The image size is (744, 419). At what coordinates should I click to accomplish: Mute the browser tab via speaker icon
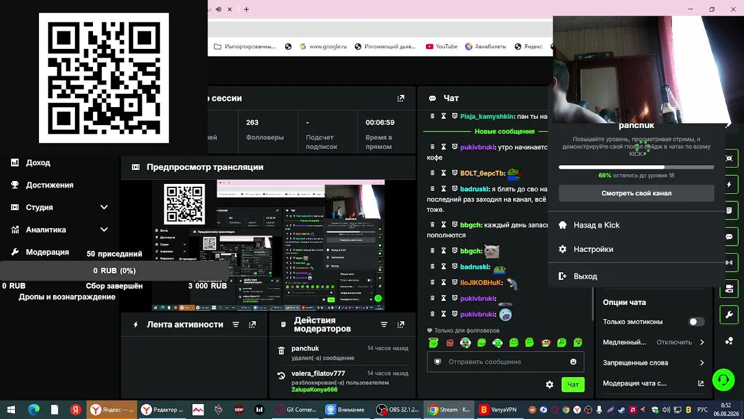(219, 9)
